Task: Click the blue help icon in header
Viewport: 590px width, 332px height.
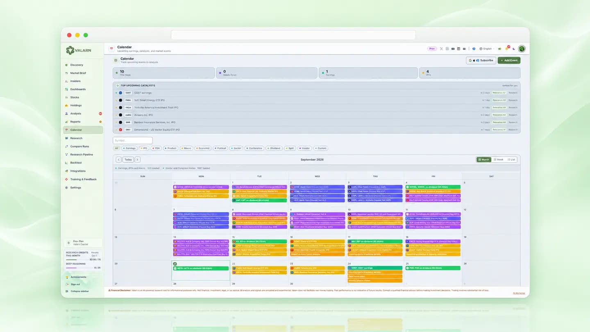Action: coord(474,49)
